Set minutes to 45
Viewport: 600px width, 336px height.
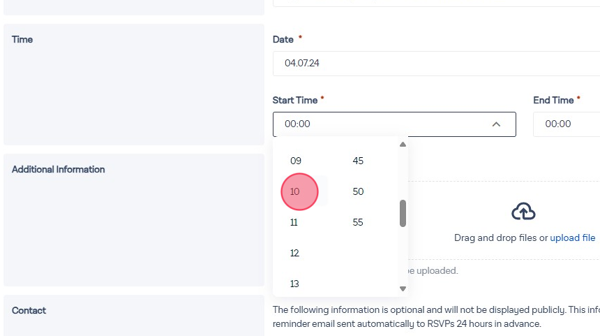click(358, 161)
